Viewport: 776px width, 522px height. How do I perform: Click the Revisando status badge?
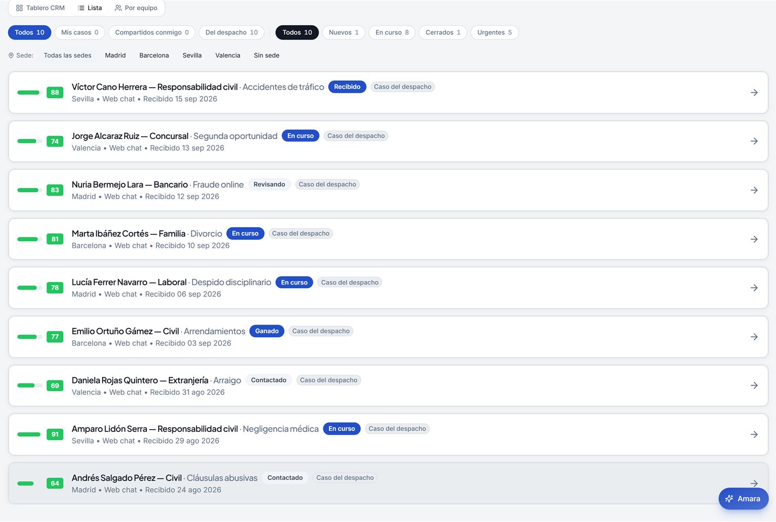coord(269,185)
